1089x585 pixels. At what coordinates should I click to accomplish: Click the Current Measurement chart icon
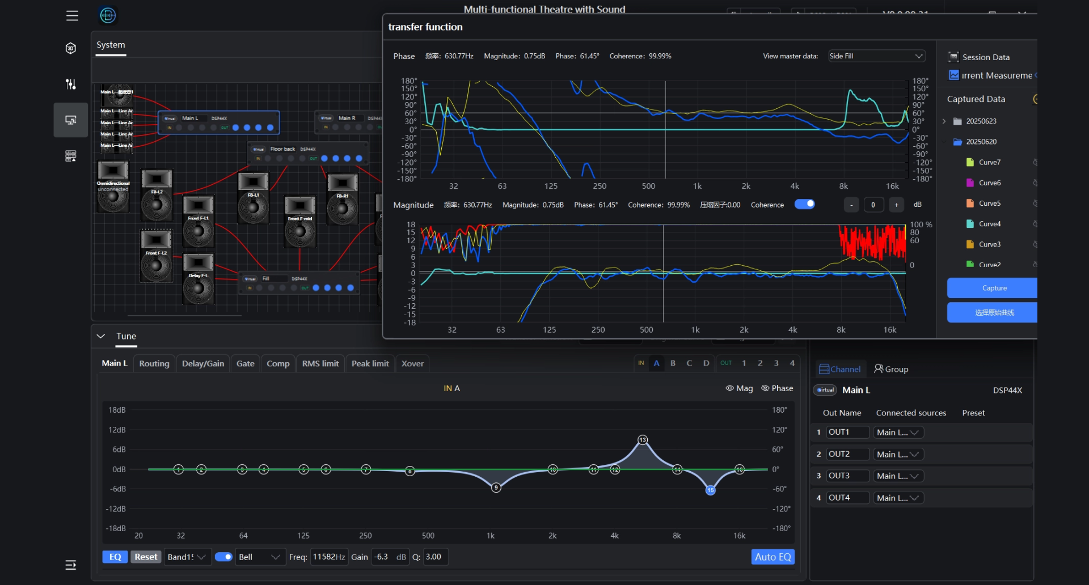click(954, 75)
